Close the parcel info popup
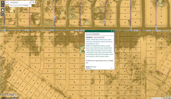The image size is (171, 99). point(114,31)
